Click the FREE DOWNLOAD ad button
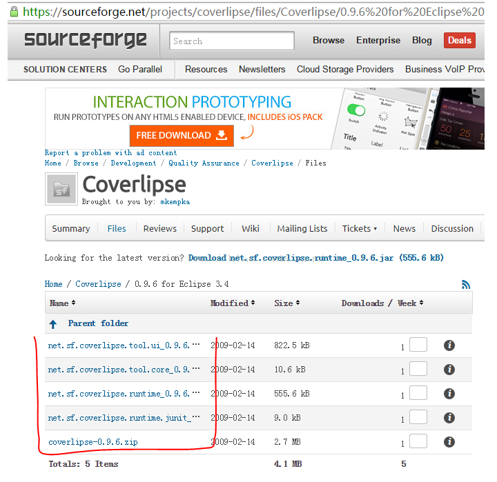497x482 pixels. tap(182, 136)
